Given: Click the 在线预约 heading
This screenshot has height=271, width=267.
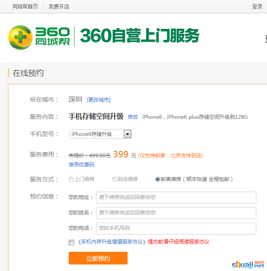Looking at the screenshot, I should tap(28, 73).
